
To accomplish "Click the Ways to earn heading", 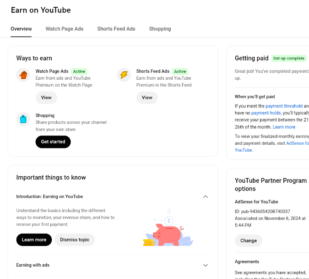I will (34, 58).
